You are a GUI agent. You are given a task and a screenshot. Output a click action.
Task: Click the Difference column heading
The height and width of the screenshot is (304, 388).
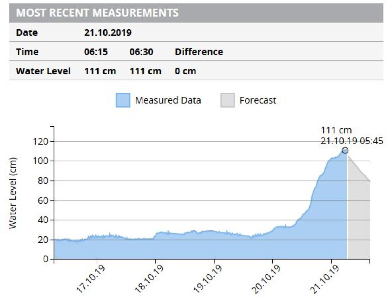pos(199,52)
